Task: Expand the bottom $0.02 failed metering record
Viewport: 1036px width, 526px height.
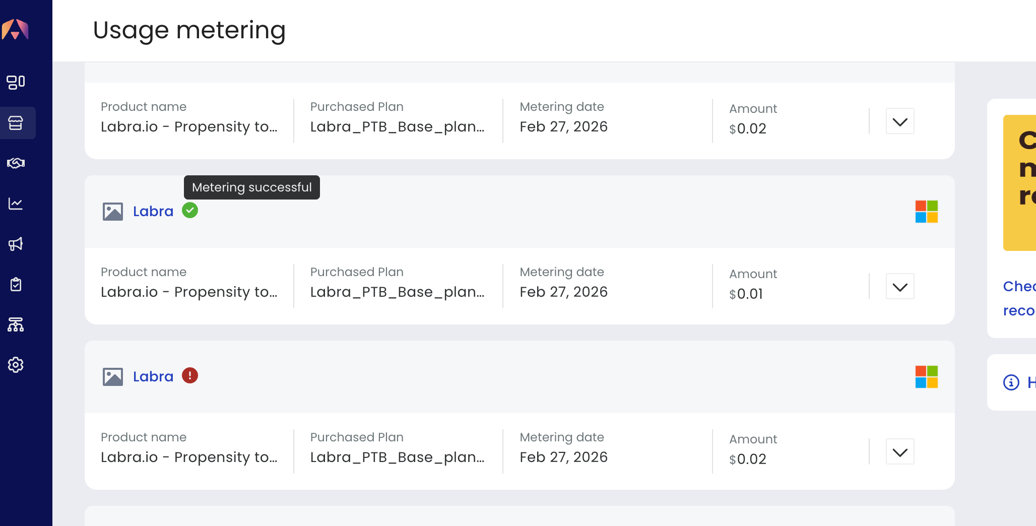Action: 900,452
